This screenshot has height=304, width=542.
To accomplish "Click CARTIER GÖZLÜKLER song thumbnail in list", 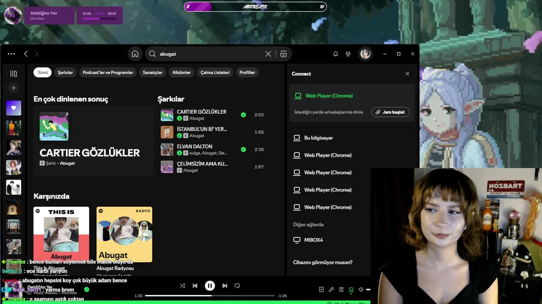I will coord(167,115).
